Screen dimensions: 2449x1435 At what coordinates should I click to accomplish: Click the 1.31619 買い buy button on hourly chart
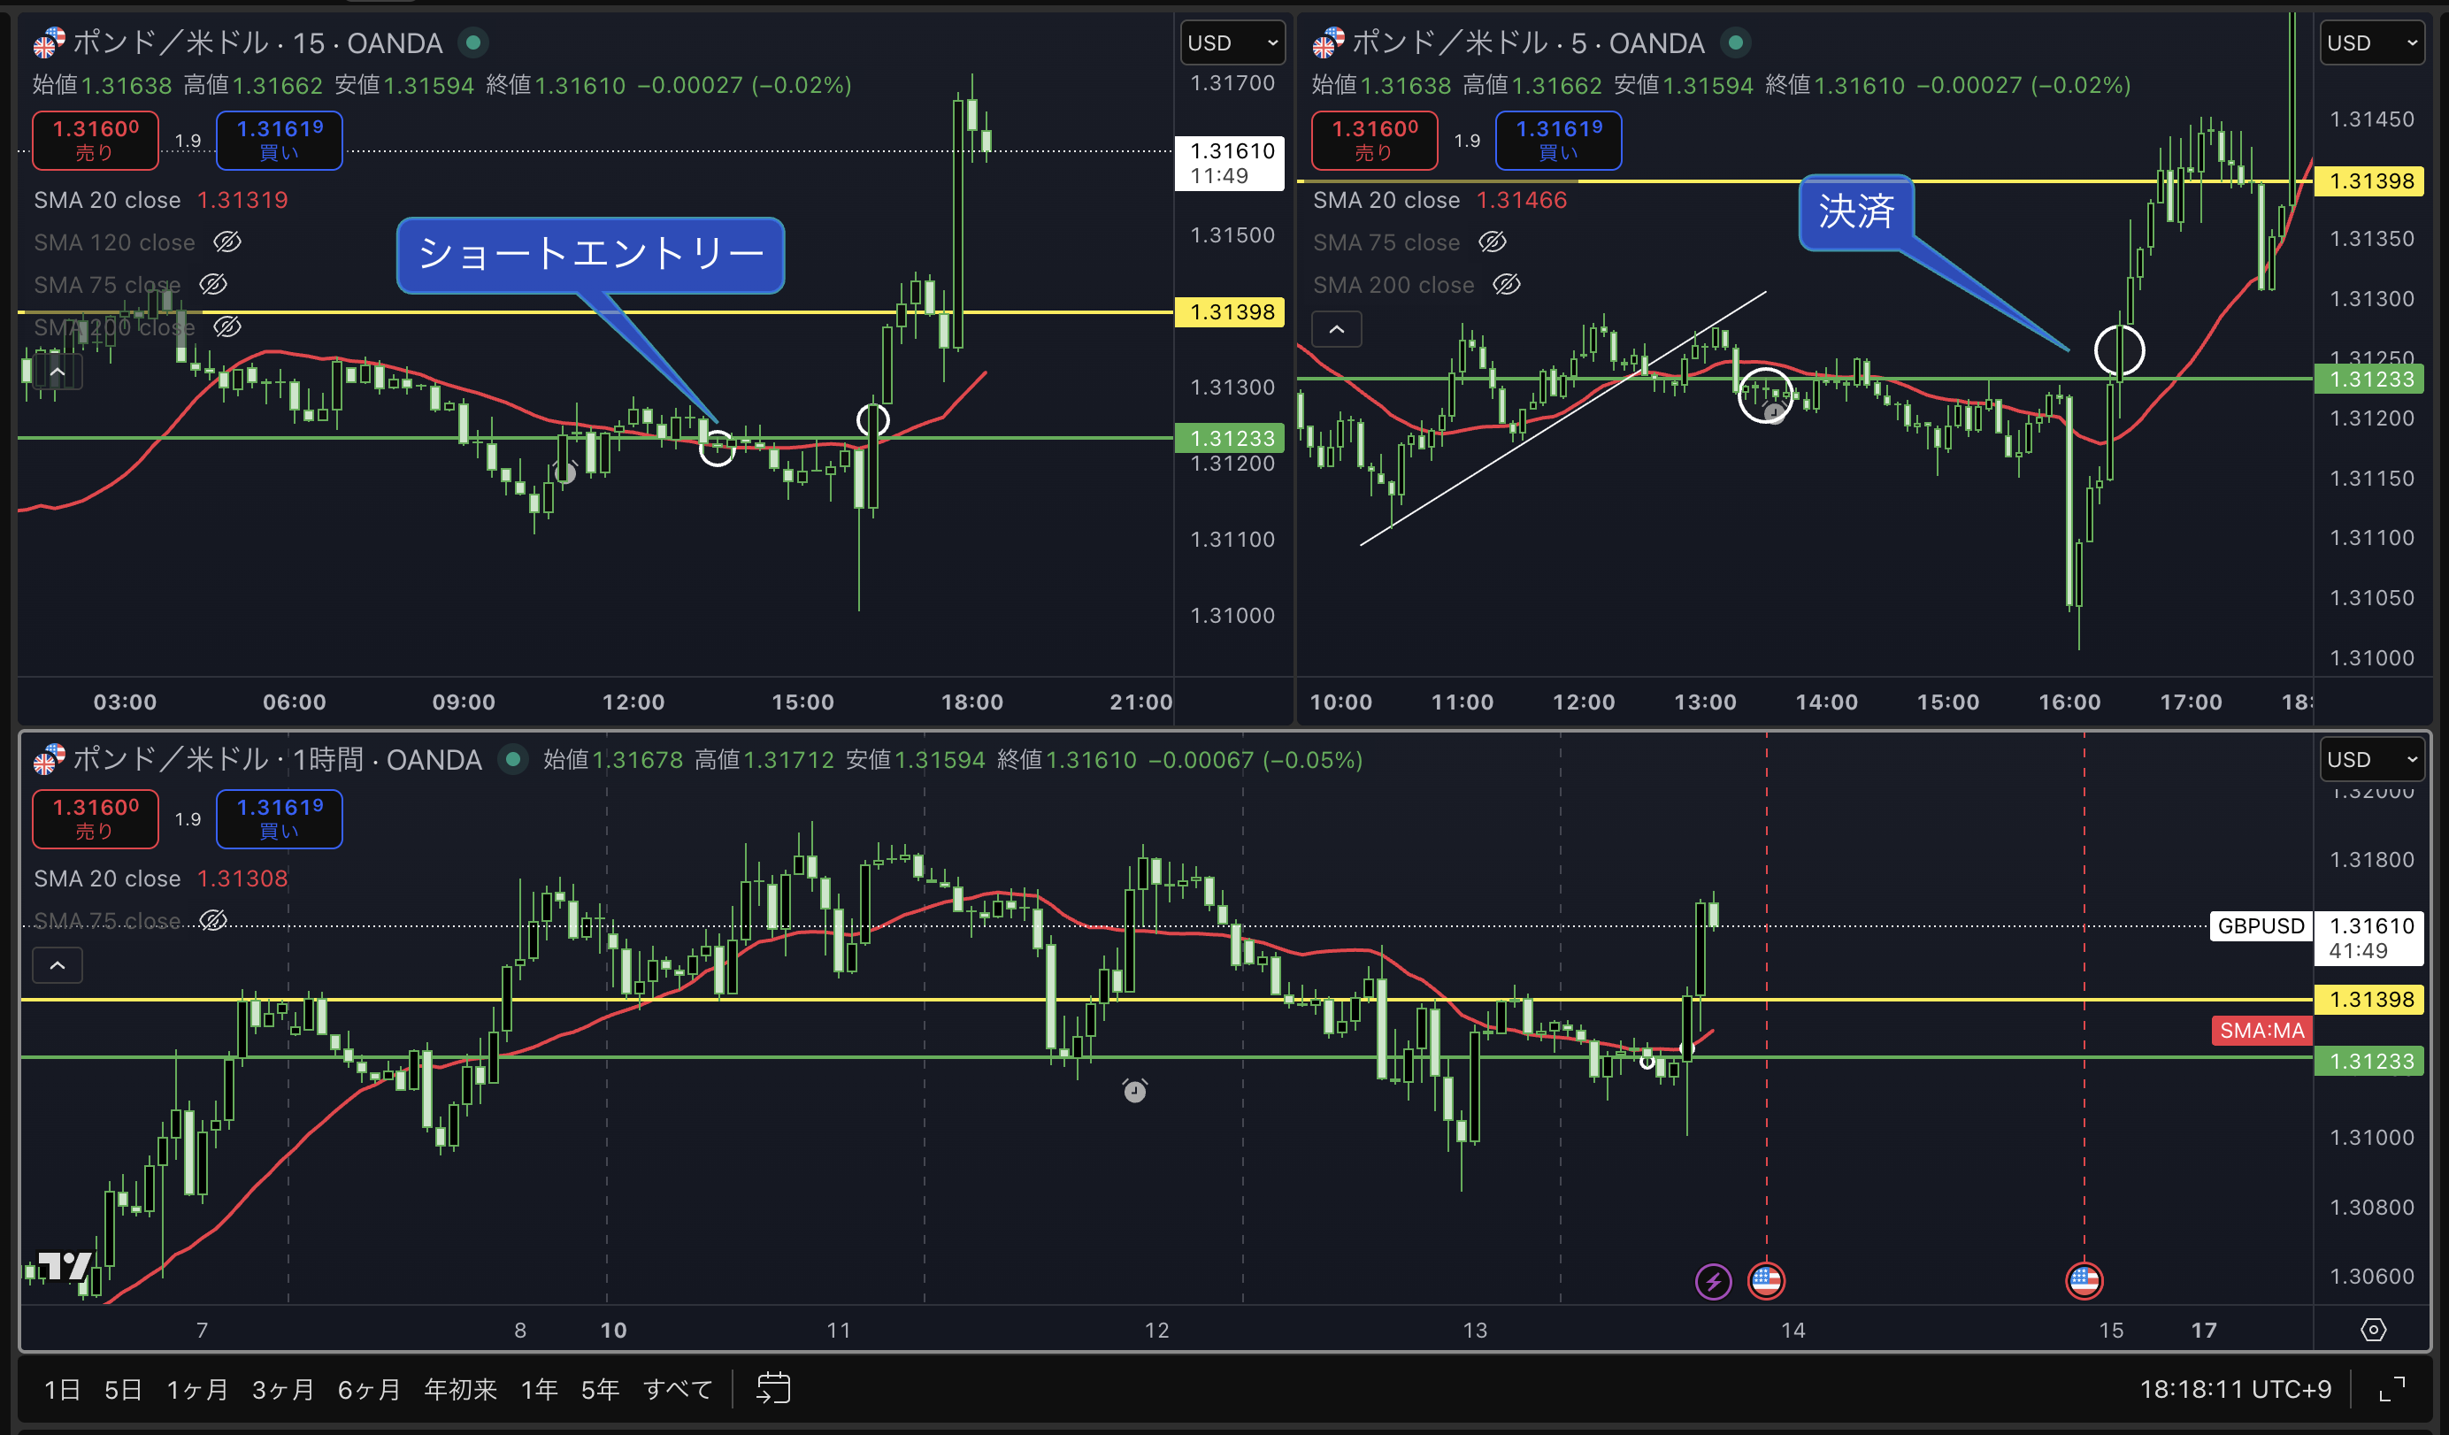point(279,819)
